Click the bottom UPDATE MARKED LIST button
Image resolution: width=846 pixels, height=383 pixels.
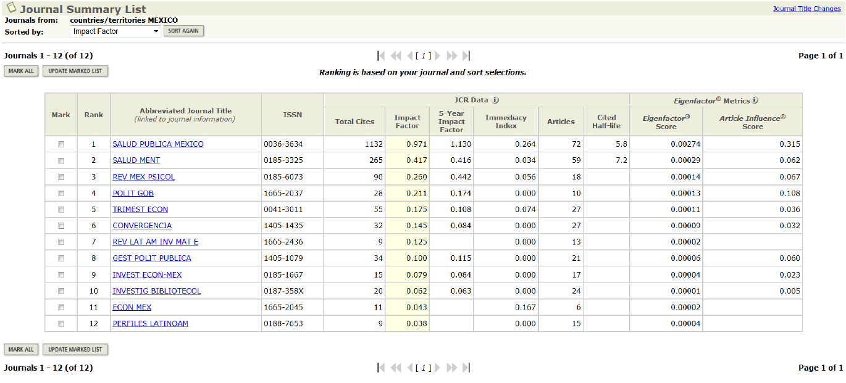coord(75,350)
